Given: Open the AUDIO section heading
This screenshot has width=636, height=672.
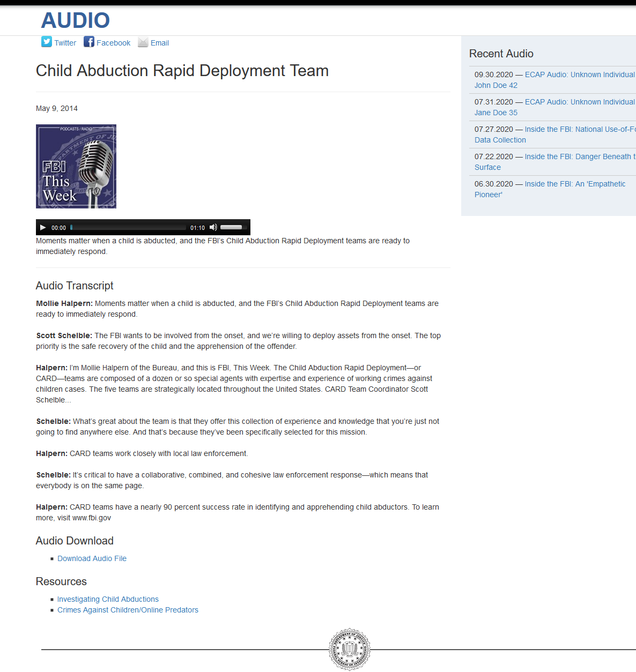Looking at the screenshot, I should click(x=76, y=20).
